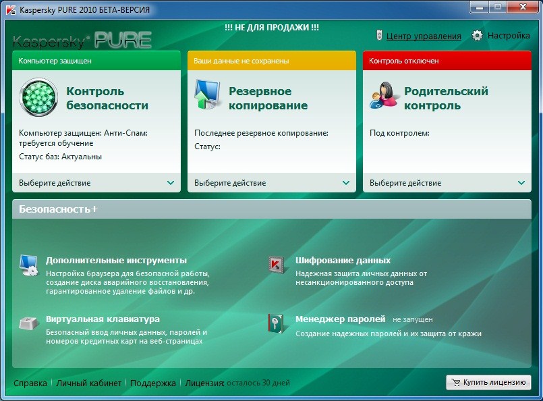Open Настройка settings

(x=509, y=35)
